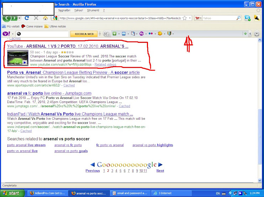Open Come iniziare bookmark

click(32, 26)
